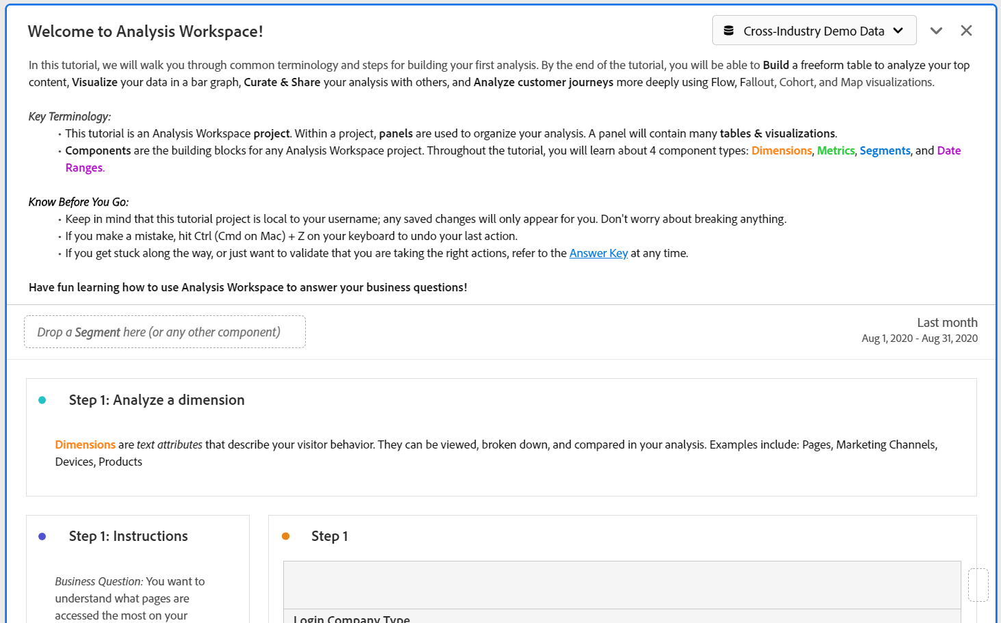The height and width of the screenshot is (623, 1001).
Task: Click the database icon in the report suite selector
Action: (729, 31)
